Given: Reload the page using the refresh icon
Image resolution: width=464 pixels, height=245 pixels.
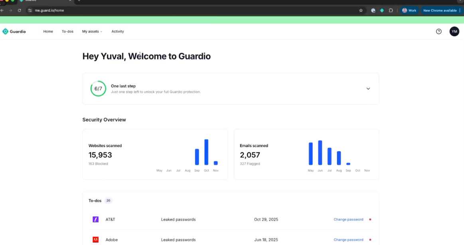Looking at the screenshot, I should click(19, 10).
